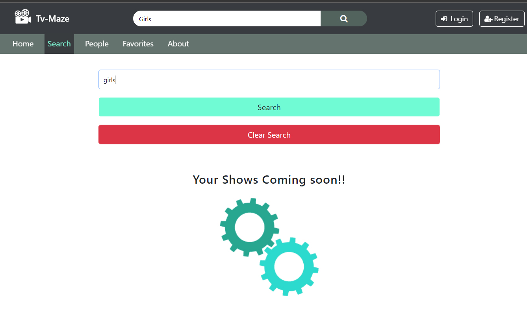
Task: Click the Tv-Maze title text
Action: [x=52, y=18]
